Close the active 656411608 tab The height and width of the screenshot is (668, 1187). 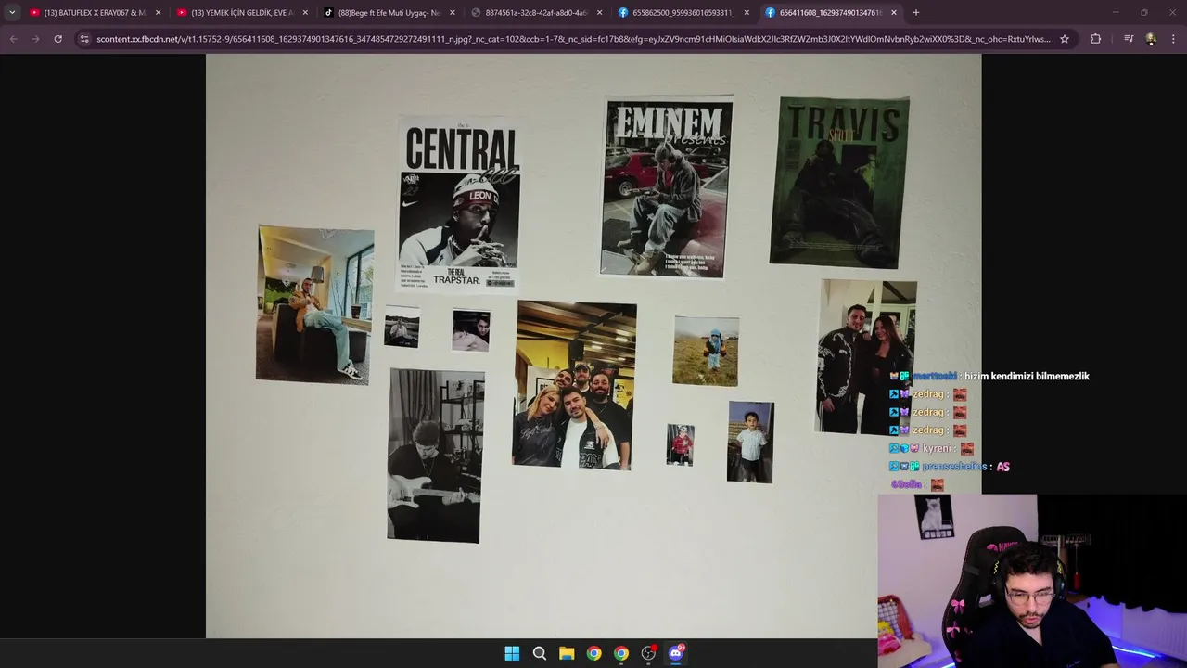pyautogui.click(x=894, y=12)
